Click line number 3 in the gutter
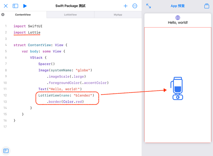 (6, 39)
